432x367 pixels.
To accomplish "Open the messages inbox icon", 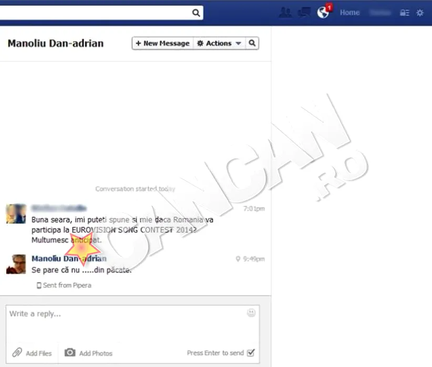I will point(304,13).
